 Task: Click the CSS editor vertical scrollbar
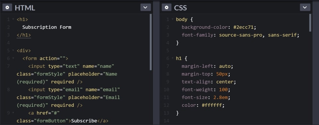pos(310,23)
